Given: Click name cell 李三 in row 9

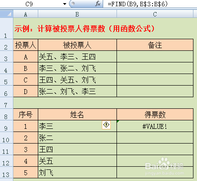Looking at the screenshot, I should pos(77,126).
